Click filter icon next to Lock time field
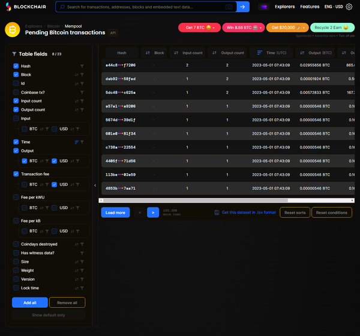This screenshot has width=360, height=336. pos(82,288)
